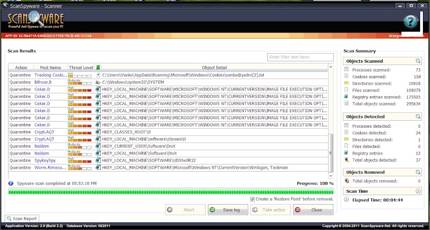
Task: Click the magnifier icon beside Objects Detected
Action: tap(418, 117)
